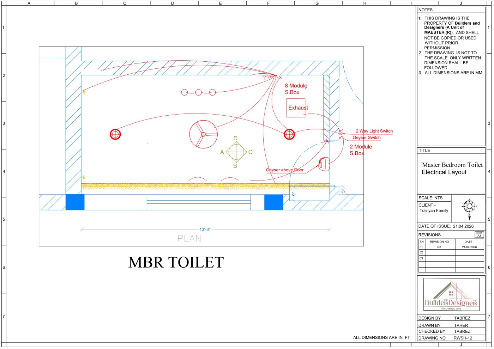Click the MBR TOILET heading
Image resolution: width=494 pixels, height=349 pixels.
176,262
